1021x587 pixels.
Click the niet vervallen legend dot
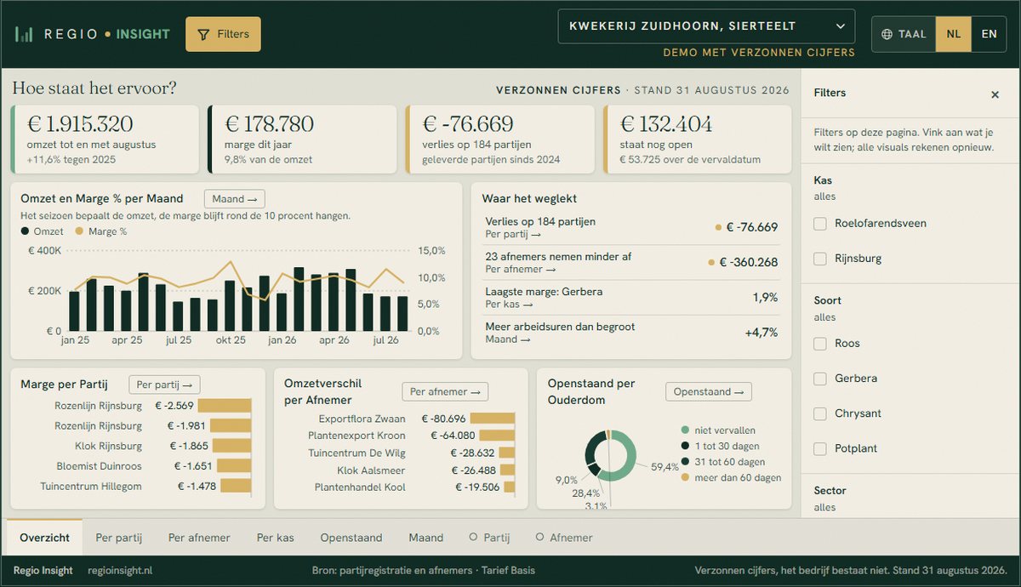click(686, 430)
